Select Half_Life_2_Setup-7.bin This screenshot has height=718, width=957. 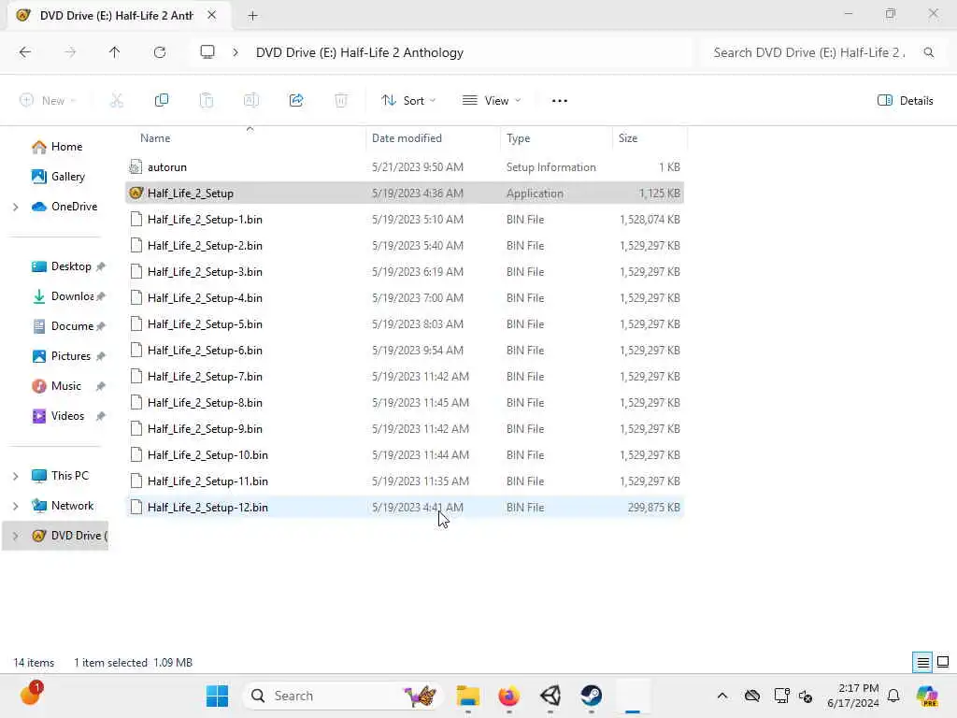pyautogui.click(x=405, y=378)
